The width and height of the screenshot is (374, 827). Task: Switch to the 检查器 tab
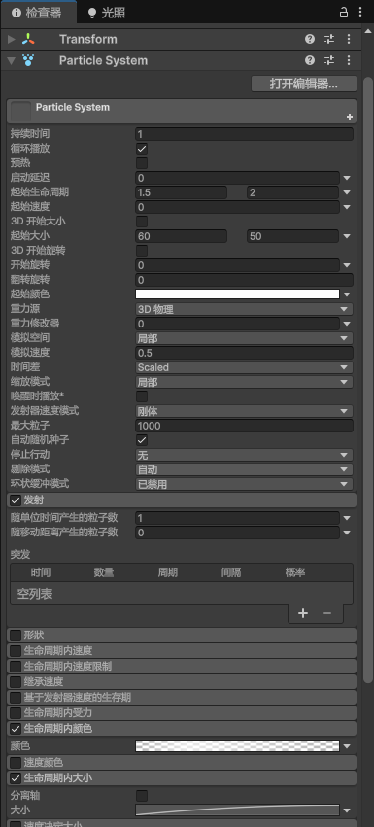click(x=38, y=12)
